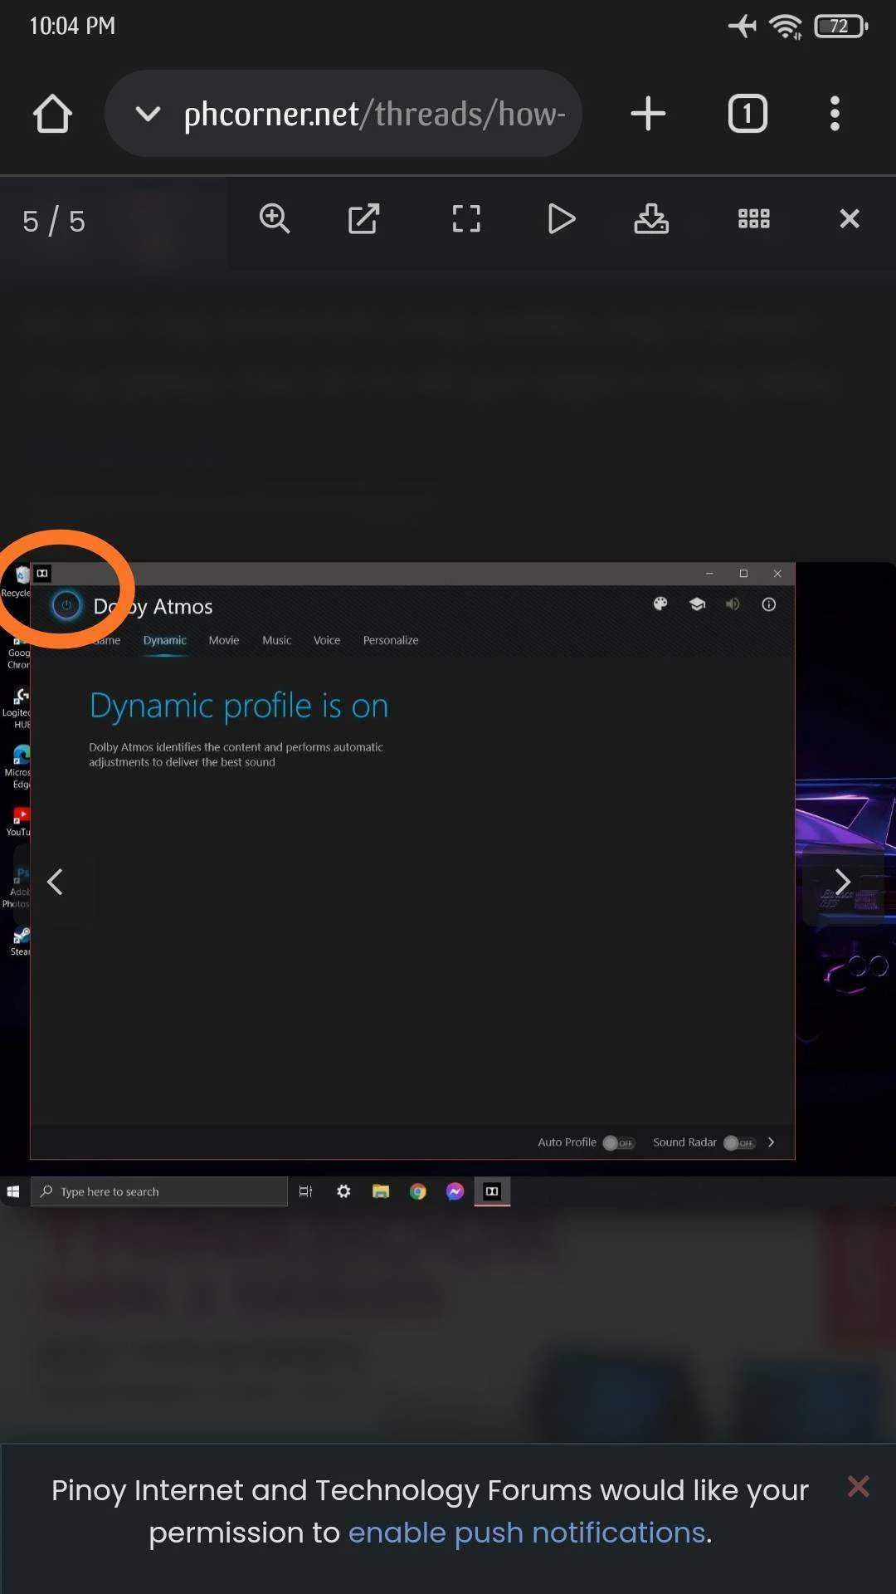
Task: Select the Movie profile tab
Action: (224, 640)
